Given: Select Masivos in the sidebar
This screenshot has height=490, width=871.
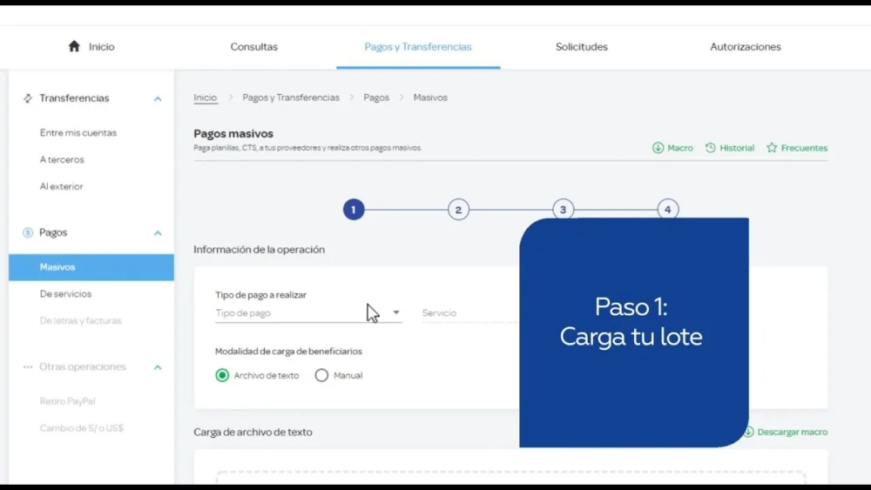Looking at the screenshot, I should [x=91, y=267].
